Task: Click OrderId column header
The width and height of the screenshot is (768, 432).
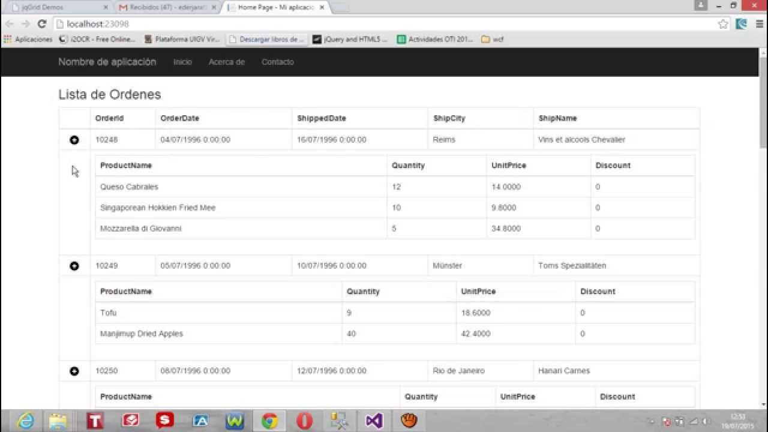Action: (109, 118)
